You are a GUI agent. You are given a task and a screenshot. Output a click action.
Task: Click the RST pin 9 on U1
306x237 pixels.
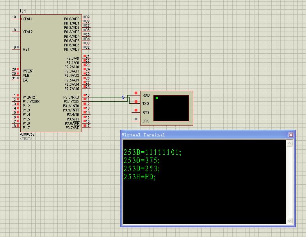tap(16, 48)
